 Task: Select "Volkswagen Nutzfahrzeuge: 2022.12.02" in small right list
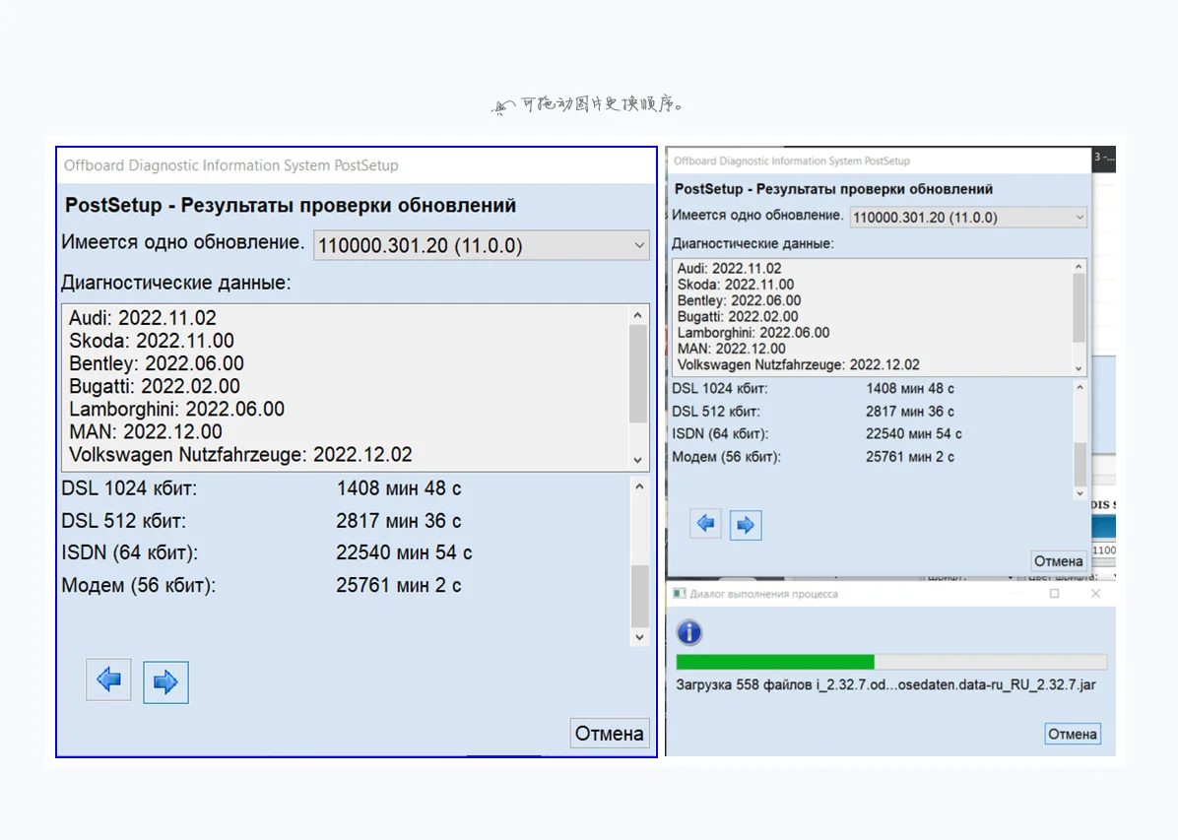(799, 364)
